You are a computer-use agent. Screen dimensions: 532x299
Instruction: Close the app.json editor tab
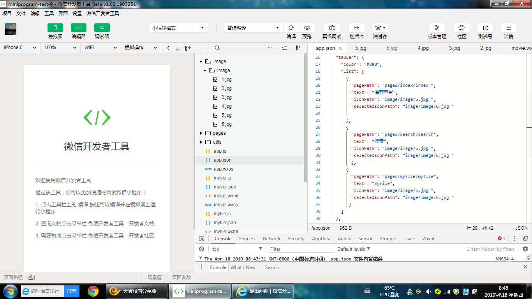pyautogui.click(x=340, y=48)
